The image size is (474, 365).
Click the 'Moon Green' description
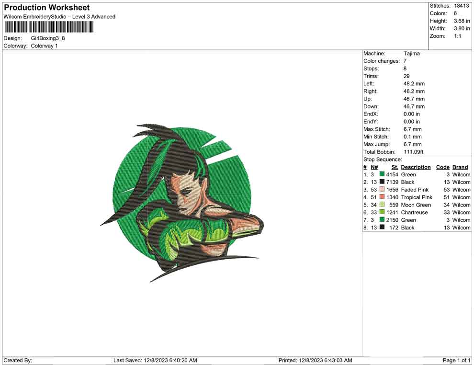pos(416,205)
